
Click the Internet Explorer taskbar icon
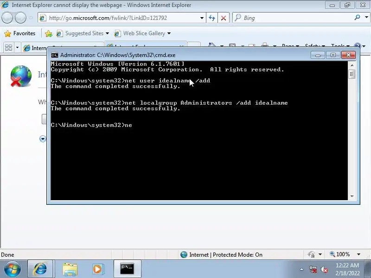click(40, 269)
